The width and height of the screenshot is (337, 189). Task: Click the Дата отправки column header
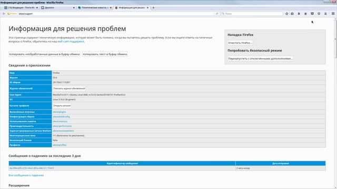281,163
